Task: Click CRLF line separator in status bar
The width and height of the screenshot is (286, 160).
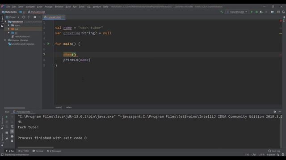Action: tap(254, 155)
